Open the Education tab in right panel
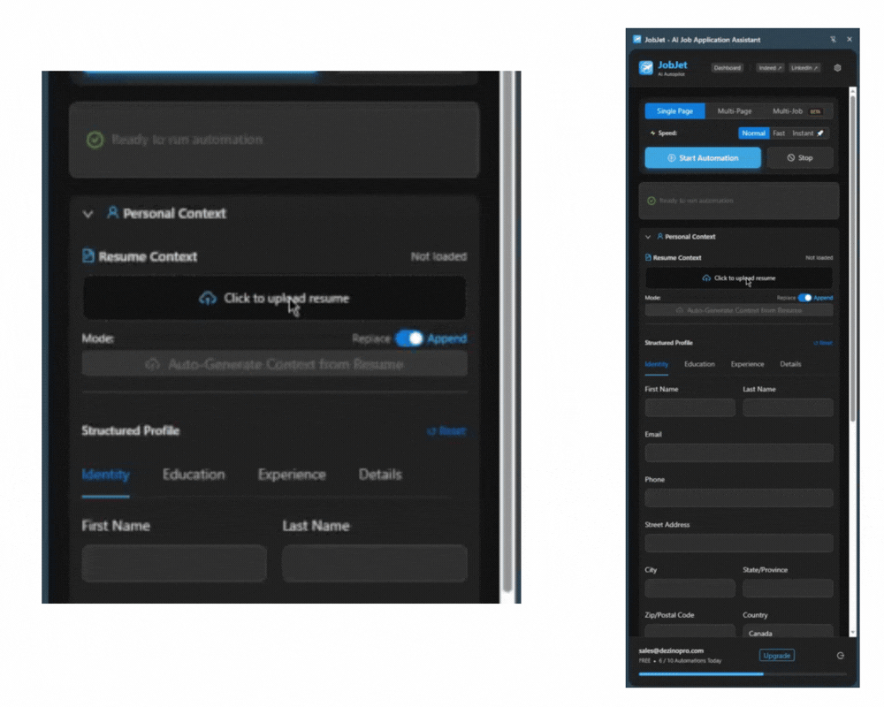The image size is (884, 707). point(699,364)
